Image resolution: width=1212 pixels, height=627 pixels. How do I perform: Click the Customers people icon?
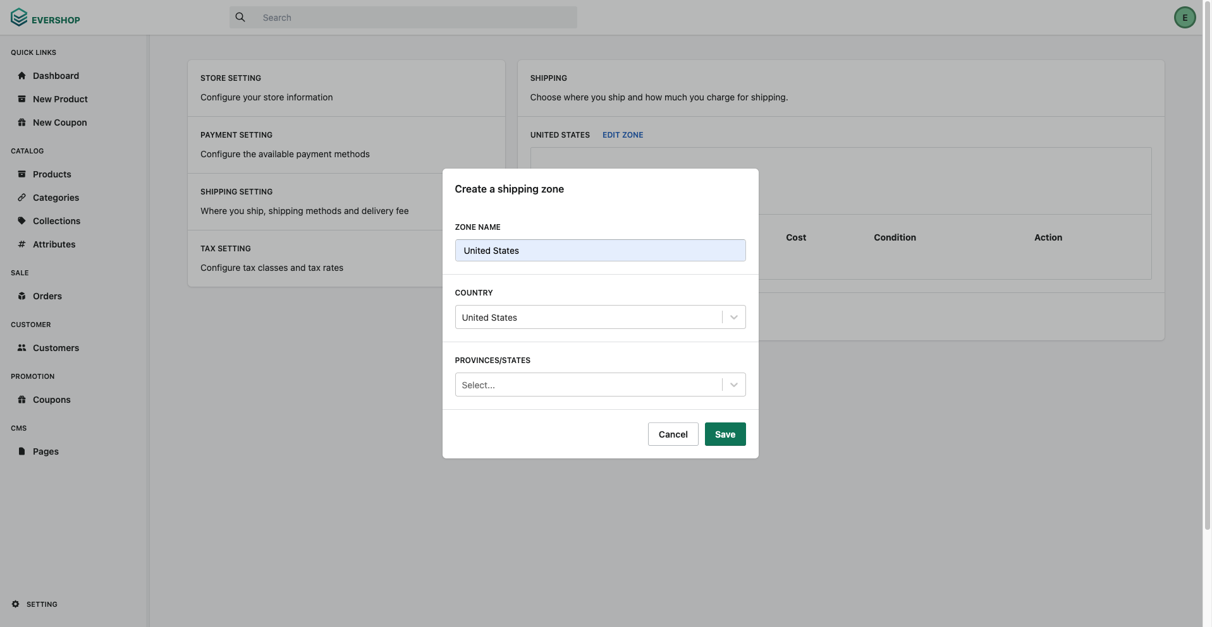pyautogui.click(x=22, y=348)
